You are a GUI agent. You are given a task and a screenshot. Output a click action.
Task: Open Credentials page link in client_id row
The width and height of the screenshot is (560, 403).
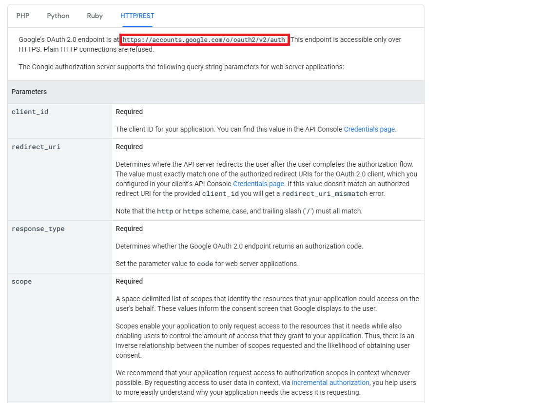(369, 129)
